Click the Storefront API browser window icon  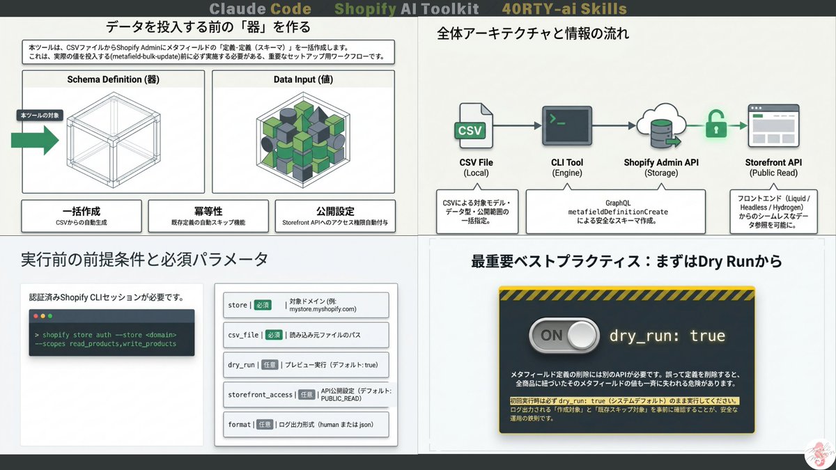coord(773,125)
